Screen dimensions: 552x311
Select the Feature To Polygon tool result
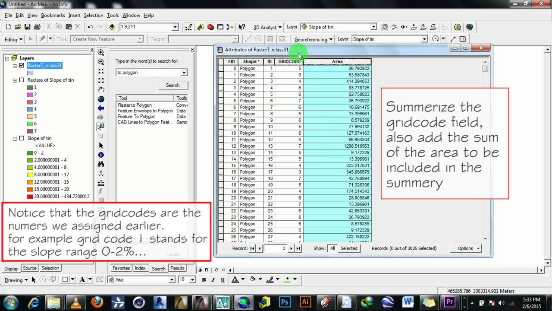coord(137,116)
